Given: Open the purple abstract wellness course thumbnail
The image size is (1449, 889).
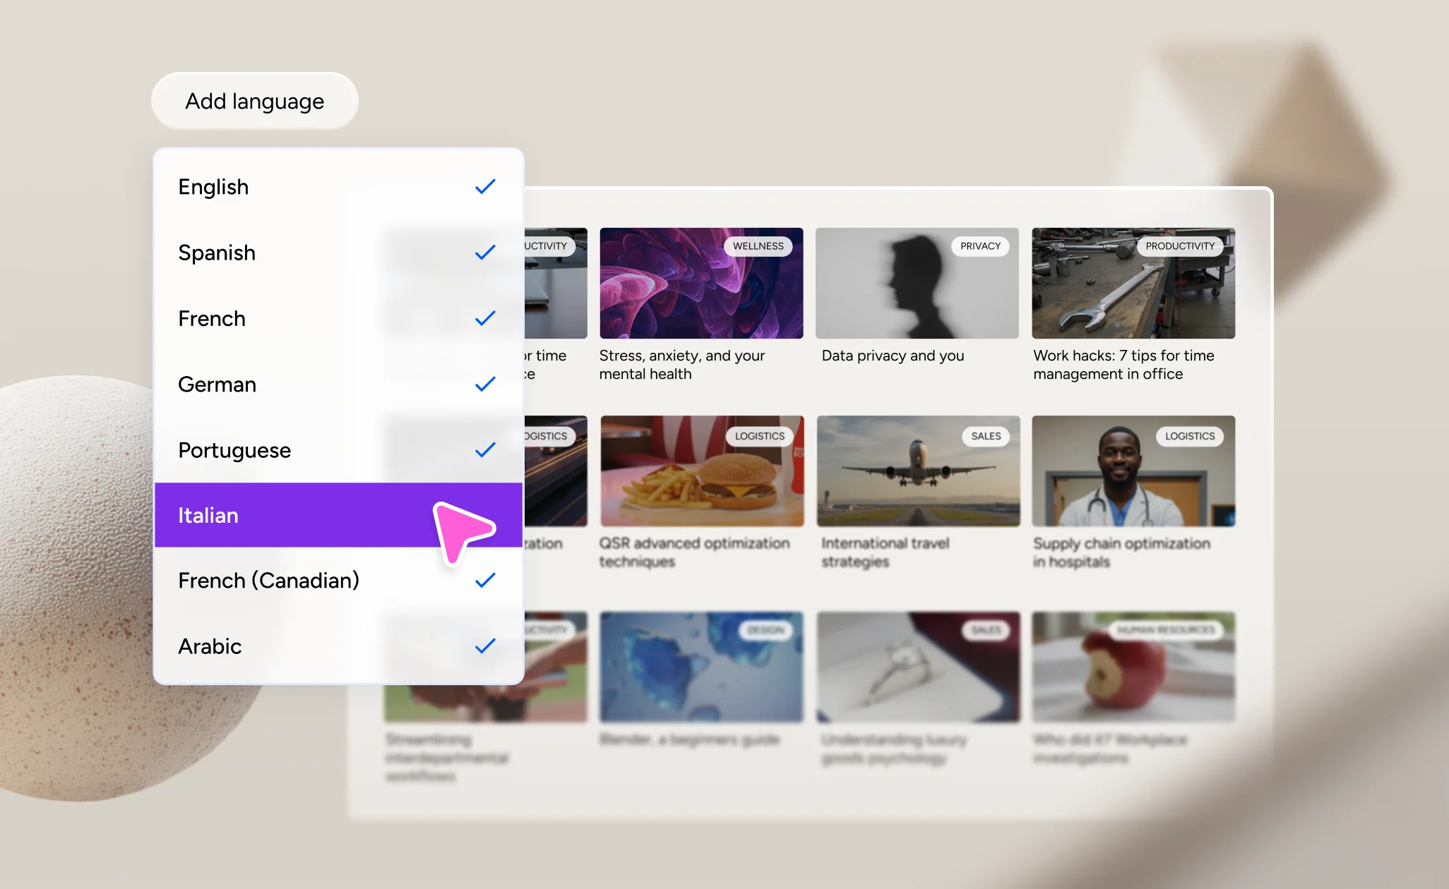Looking at the screenshot, I should 701,283.
